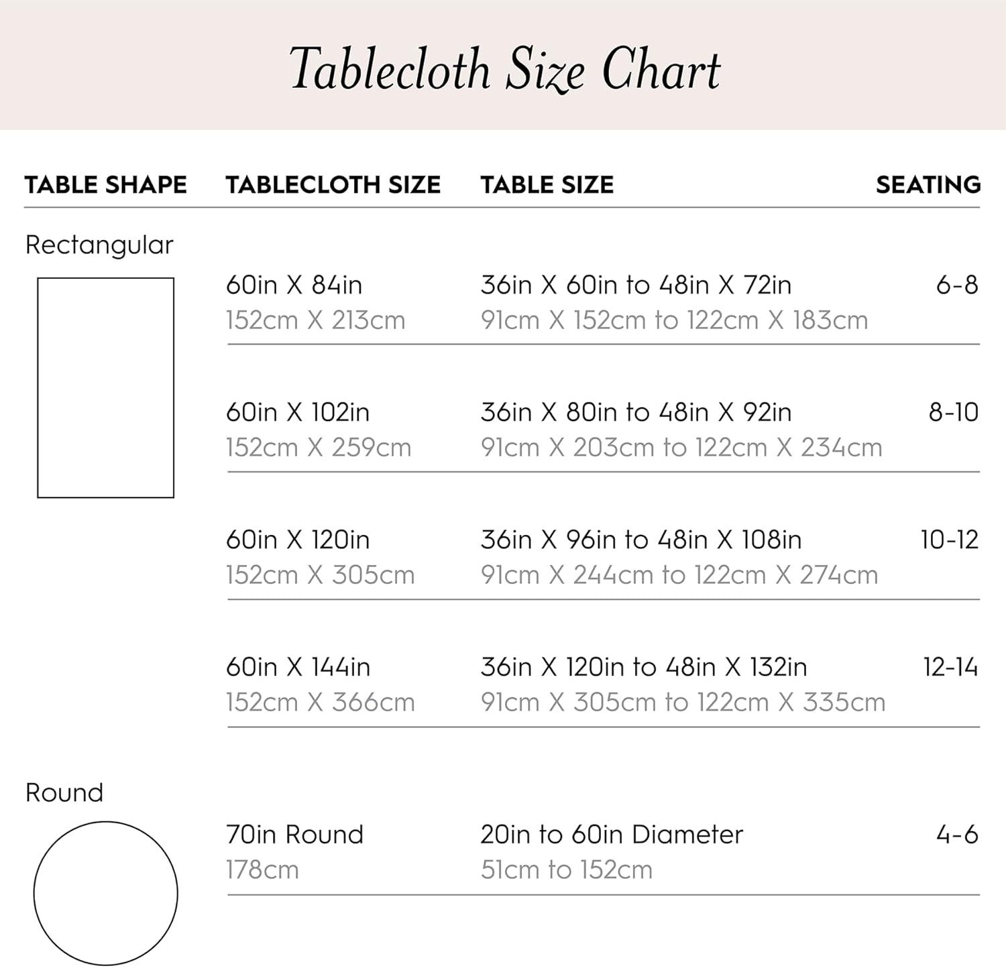Click the 4-6 seating value
Screen dimensions: 1006x968
pyautogui.click(x=957, y=835)
